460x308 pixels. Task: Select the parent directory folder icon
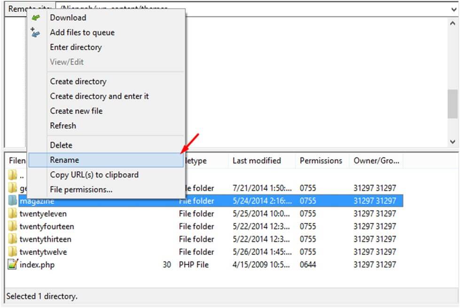(x=12, y=175)
